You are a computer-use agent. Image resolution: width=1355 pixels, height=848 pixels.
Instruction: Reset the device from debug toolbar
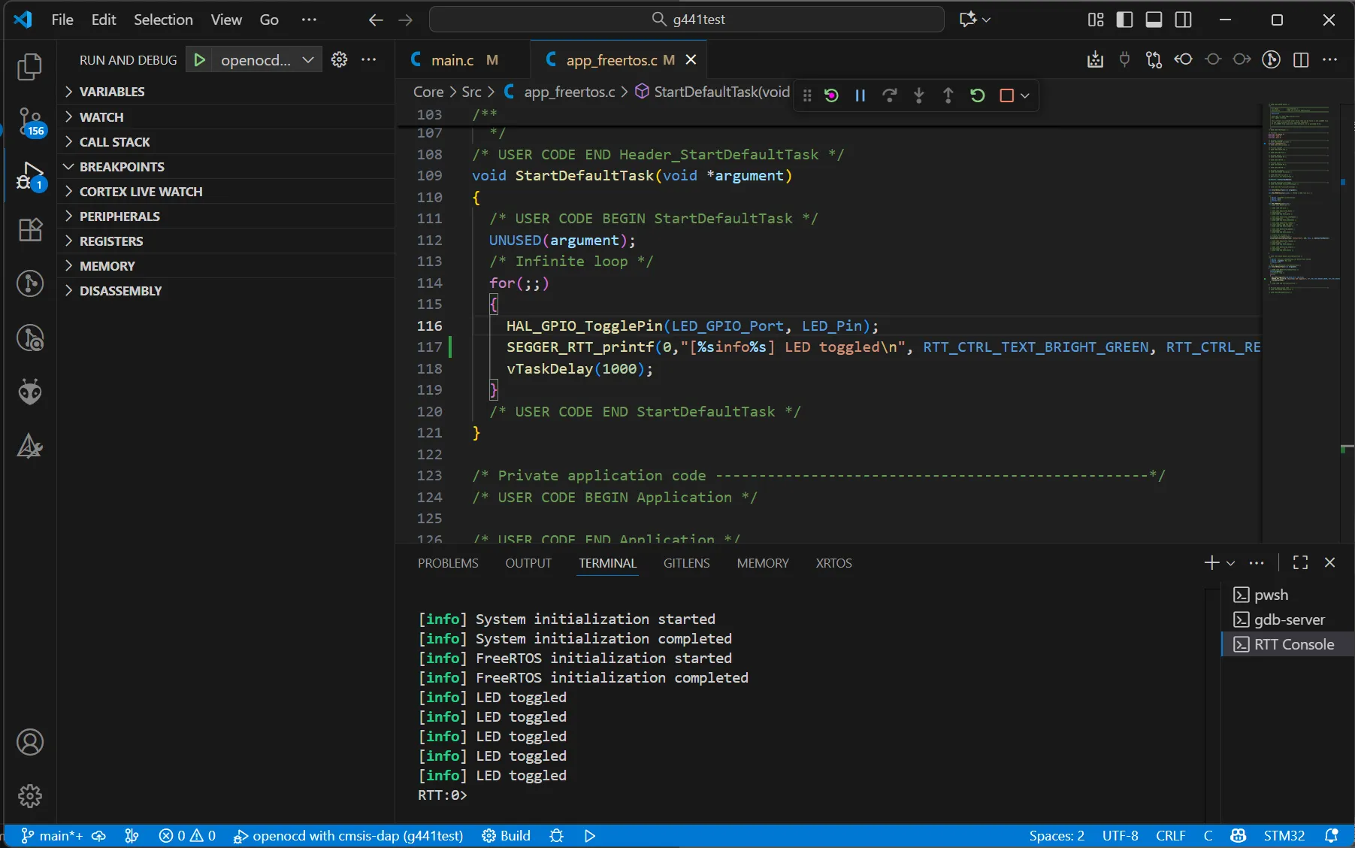pyautogui.click(x=831, y=95)
